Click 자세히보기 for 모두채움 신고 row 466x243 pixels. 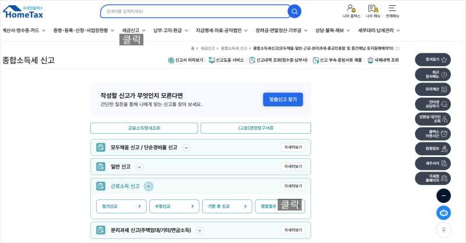point(293,148)
